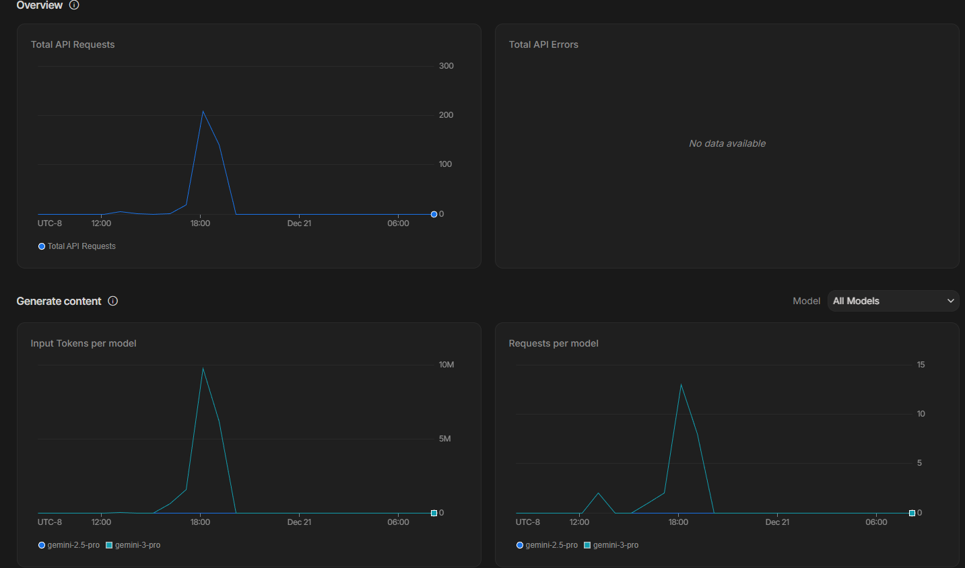Viewport: 965px width, 568px height.
Task: Click the Model label beside the dropdown
Action: point(806,301)
